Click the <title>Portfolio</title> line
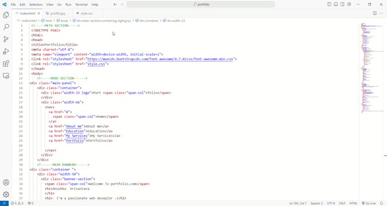This screenshot has height=206, width=387. coord(54,45)
